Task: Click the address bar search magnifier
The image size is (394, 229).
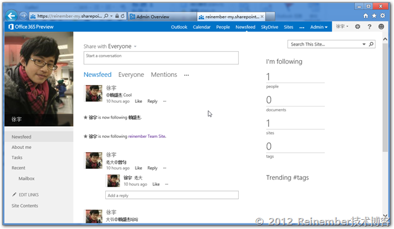Action: tap(106, 16)
